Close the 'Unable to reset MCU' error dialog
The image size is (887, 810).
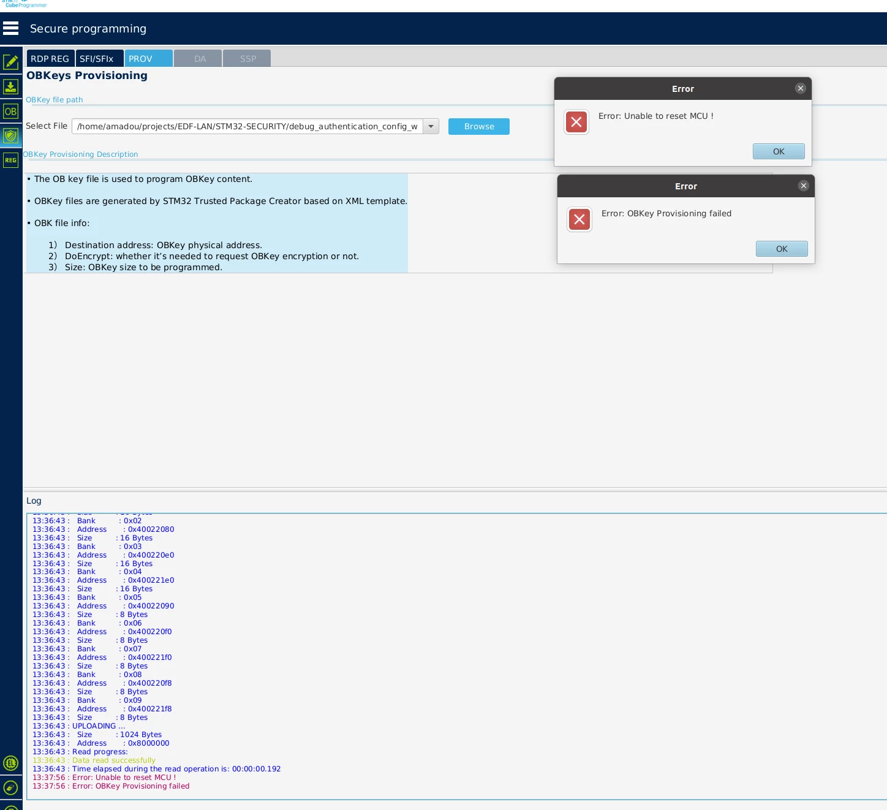click(x=801, y=88)
